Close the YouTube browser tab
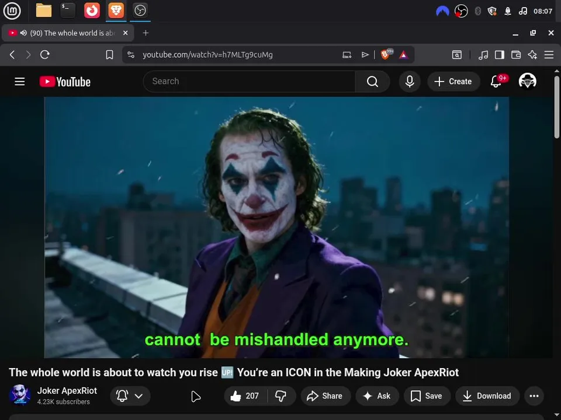561x420 pixels. click(125, 33)
